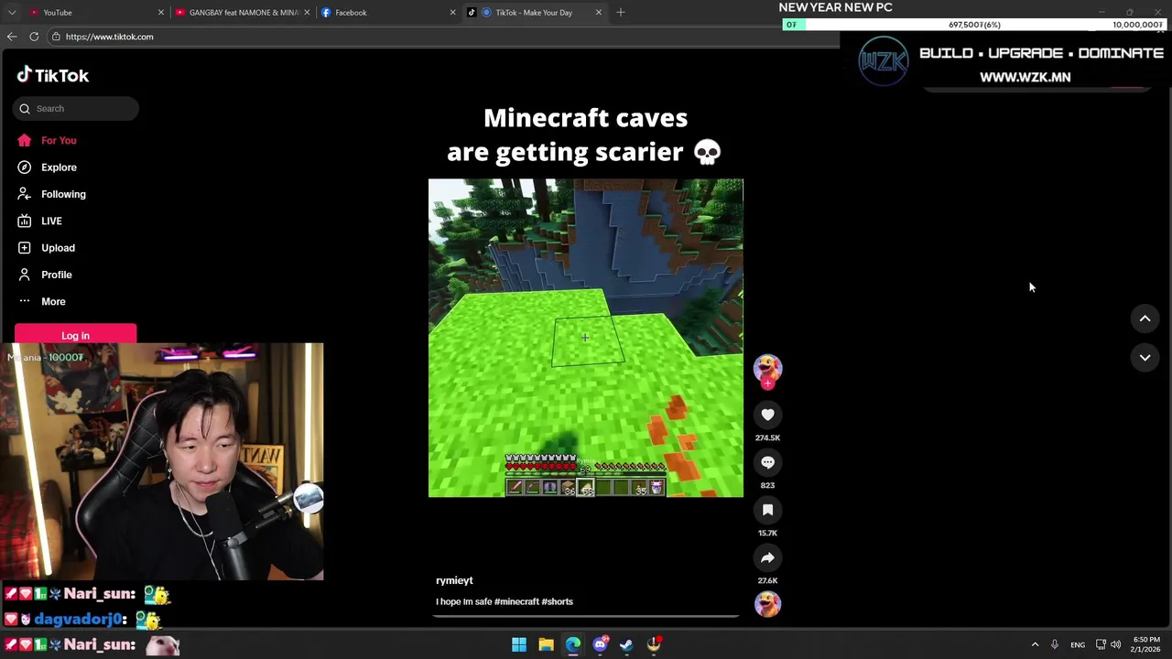Open comments on the video
Image resolution: width=1172 pixels, height=659 pixels.
click(x=767, y=462)
